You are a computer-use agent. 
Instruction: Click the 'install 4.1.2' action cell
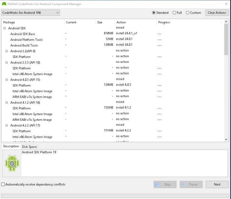tap(123, 108)
